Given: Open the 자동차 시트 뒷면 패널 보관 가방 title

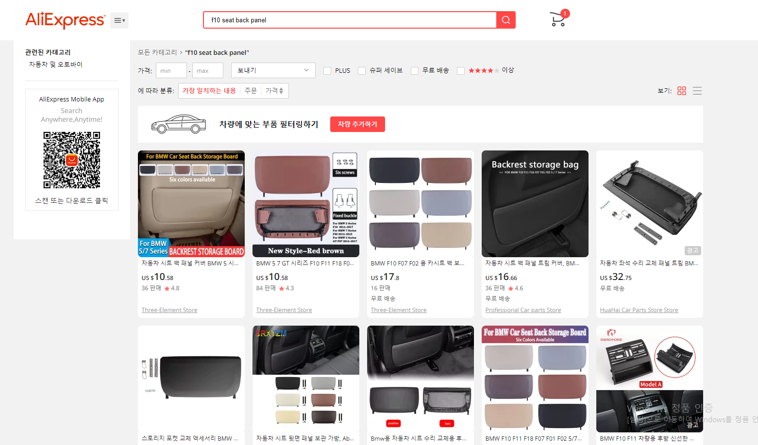Looking at the screenshot, I should (305, 438).
